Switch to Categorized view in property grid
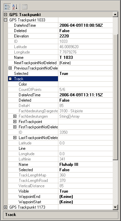Viewport: 121px width, 221px height. (x=7, y=7)
